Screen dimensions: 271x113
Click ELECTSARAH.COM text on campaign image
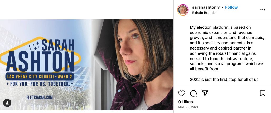pyautogui.click(x=40, y=97)
